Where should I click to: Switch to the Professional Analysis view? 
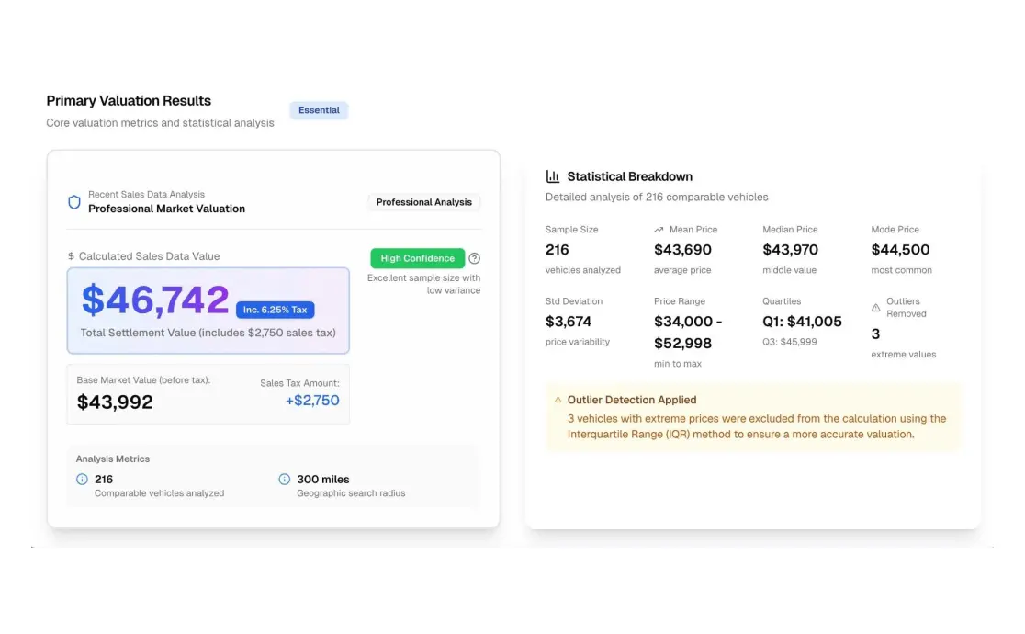[423, 202]
